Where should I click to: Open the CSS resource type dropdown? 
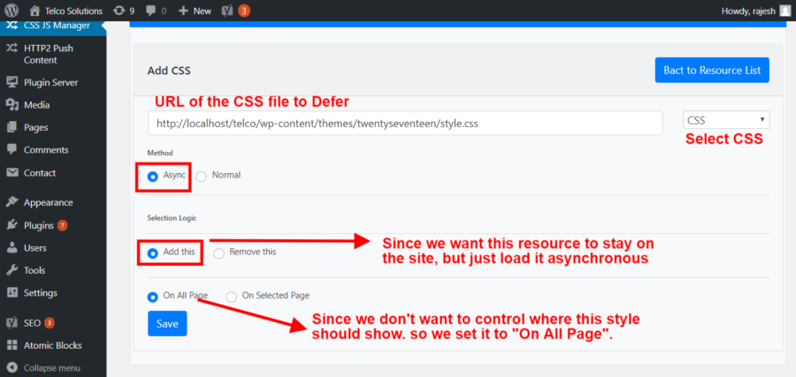(725, 120)
